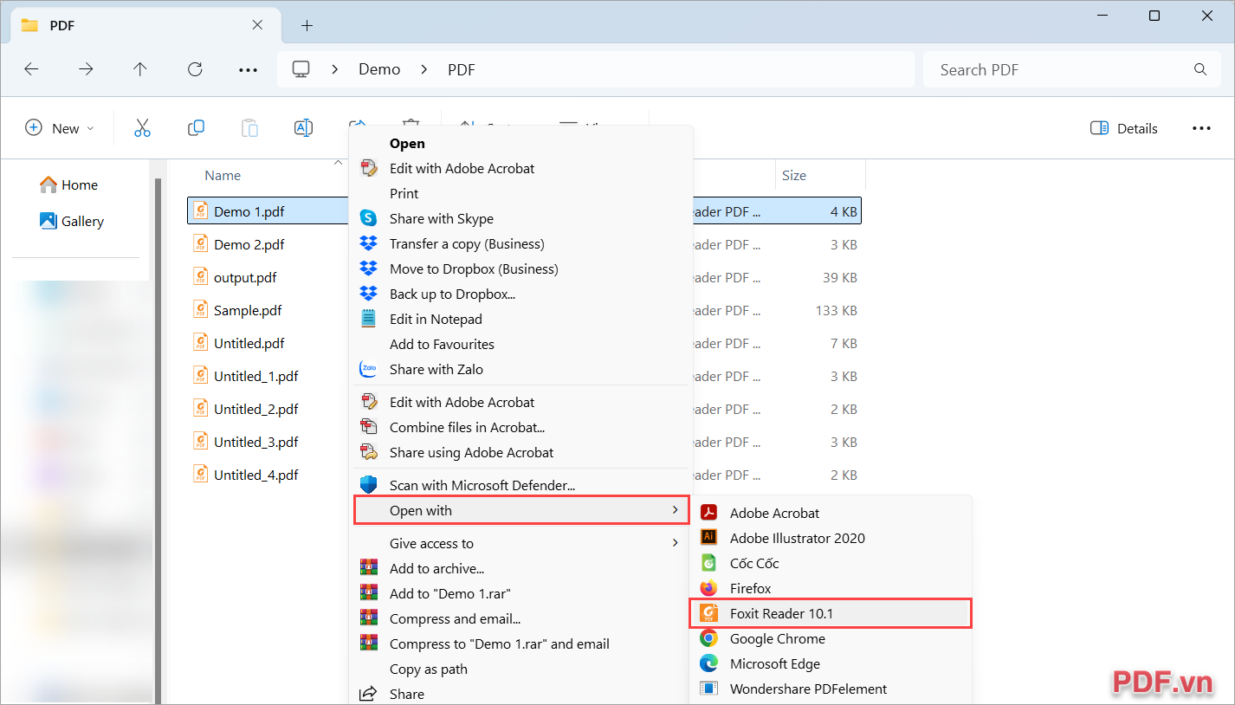Click the Gallery item in sidebar
The height and width of the screenshot is (705, 1235).
[72, 221]
